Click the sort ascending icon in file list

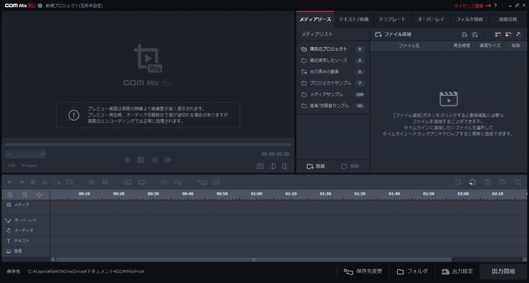click(x=464, y=35)
